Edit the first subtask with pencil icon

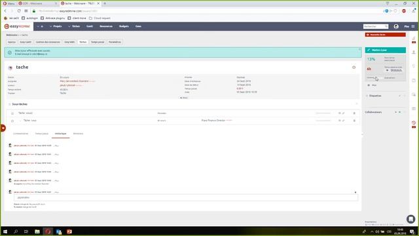click(x=344, y=113)
